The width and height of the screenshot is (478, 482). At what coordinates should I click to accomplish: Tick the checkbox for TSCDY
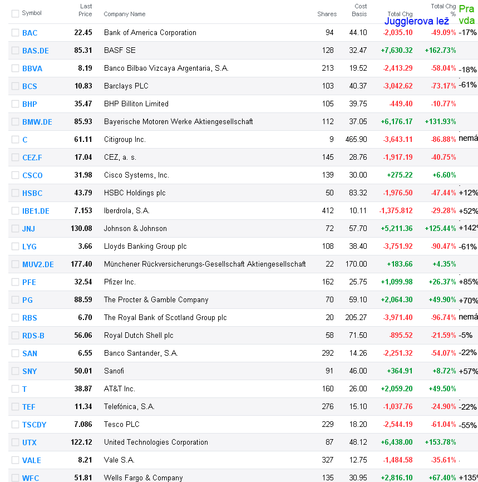click(x=15, y=425)
